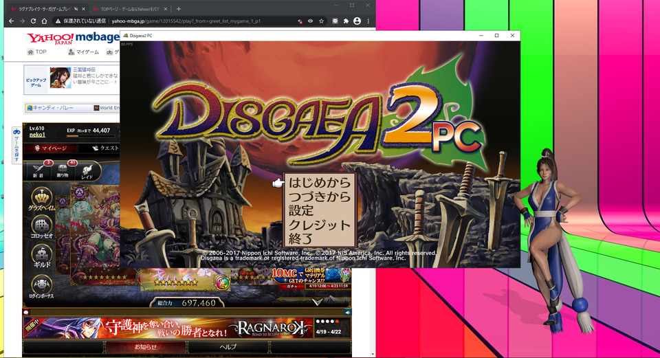Screen dimensions: 660x358
Task: Click the Disgaea2 PC window title icon
Action: [x=125, y=36]
